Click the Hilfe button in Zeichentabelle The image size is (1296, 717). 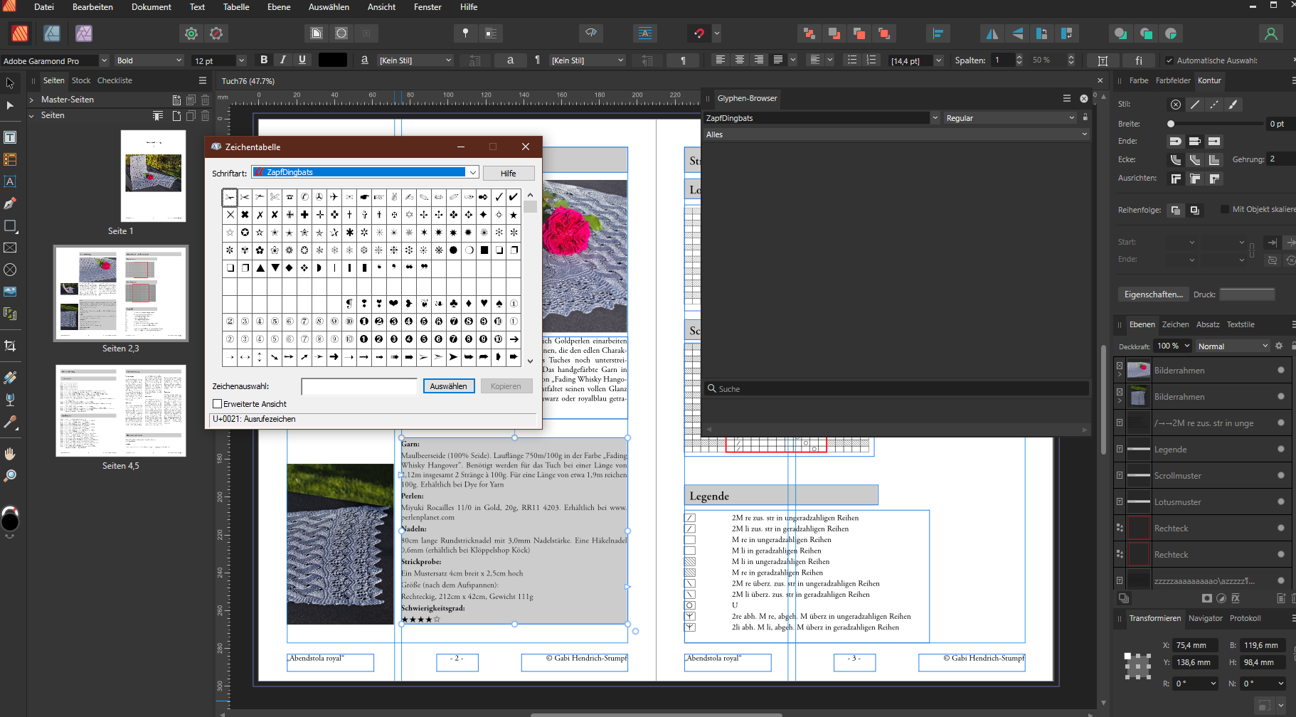tap(508, 173)
